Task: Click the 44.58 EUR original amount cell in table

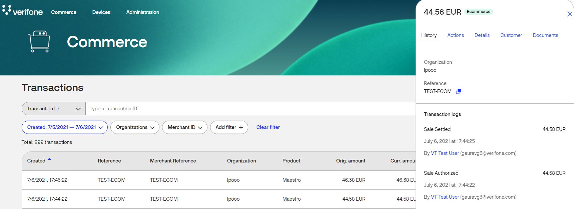Action: point(354,199)
